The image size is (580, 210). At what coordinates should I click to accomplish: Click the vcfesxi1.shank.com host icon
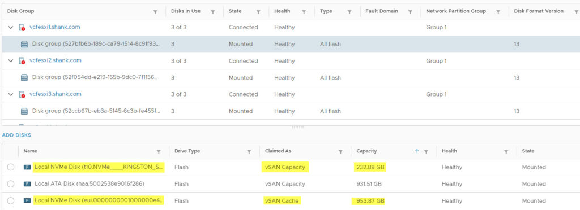pos(22,28)
